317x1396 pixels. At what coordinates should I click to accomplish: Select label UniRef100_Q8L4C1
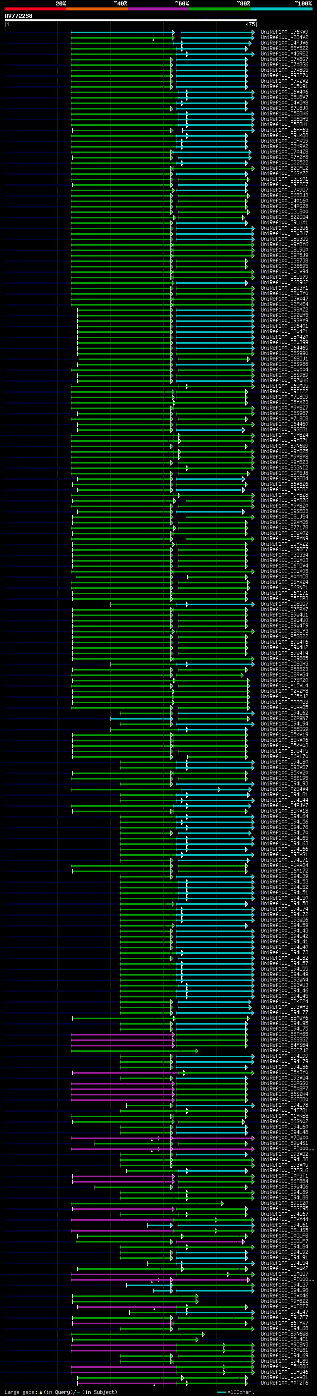[x=284, y=1339]
